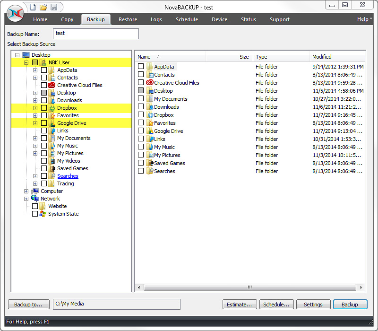The image size is (378, 331).
Task: Click the System State Windows flag icon
Action: 43,214
